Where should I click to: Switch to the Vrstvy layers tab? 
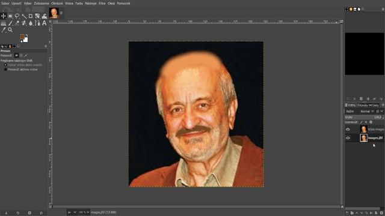(350, 106)
